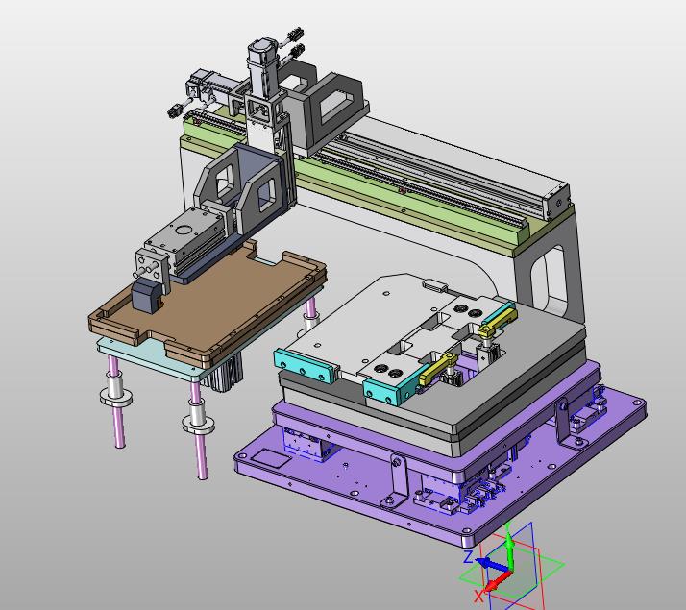Select the finned heat sink under the tray
This screenshot has width=686, height=610.
point(223,372)
